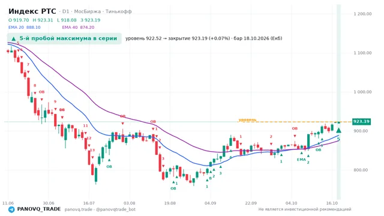Click the 03.08 date label
This screenshot has width=384, height=216.
(x=130, y=203)
